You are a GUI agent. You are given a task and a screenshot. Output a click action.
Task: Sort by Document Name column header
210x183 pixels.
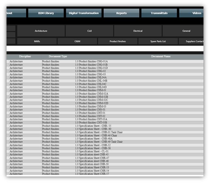[x=160, y=57]
